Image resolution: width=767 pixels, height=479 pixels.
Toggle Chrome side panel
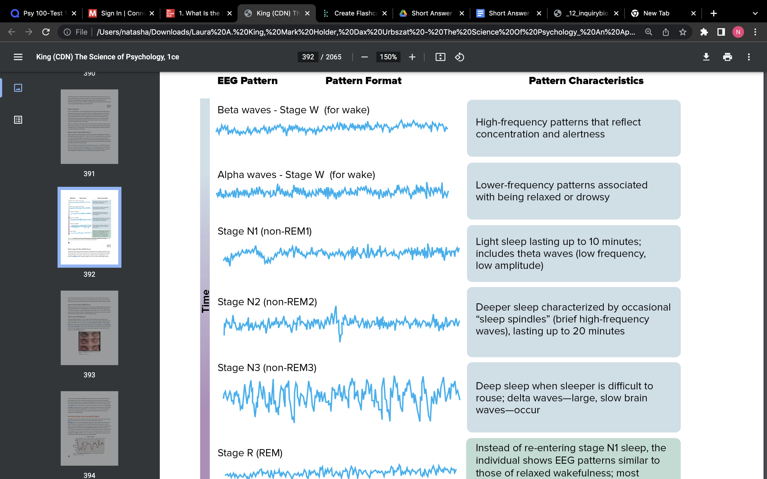[x=721, y=32]
